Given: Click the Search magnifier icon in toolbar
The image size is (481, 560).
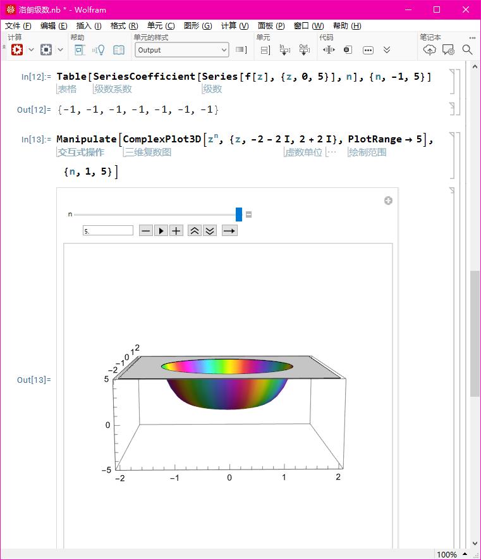Looking at the screenshot, I should (467, 49).
